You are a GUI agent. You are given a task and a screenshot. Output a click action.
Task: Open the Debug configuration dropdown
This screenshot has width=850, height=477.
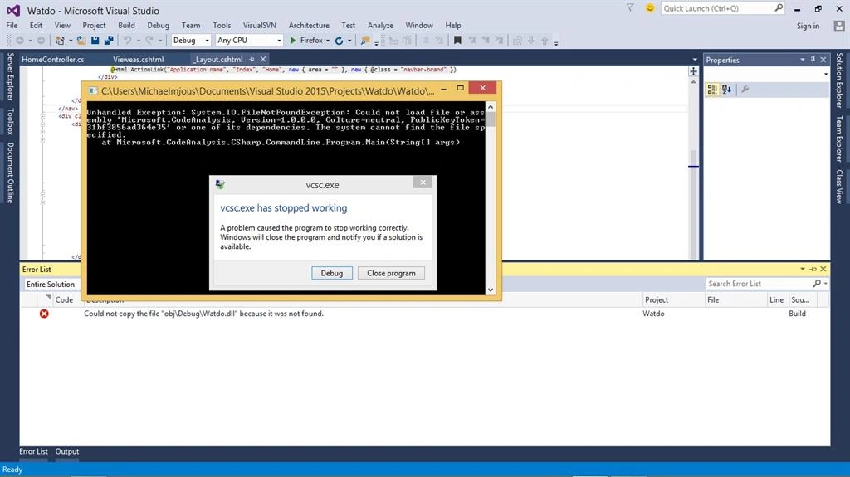pos(191,40)
